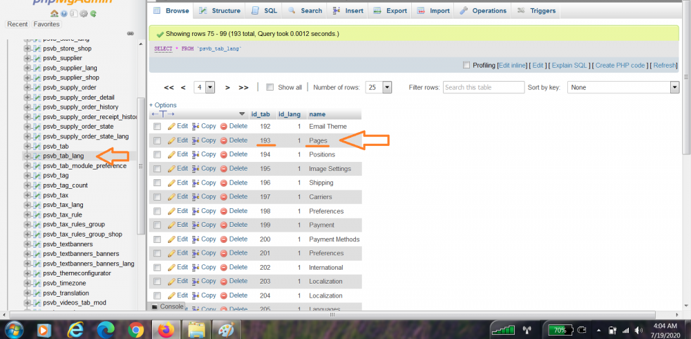Image resolution: width=691 pixels, height=339 pixels.
Task: Click the table icon beside psvb_tab_lang
Action: click(37, 156)
